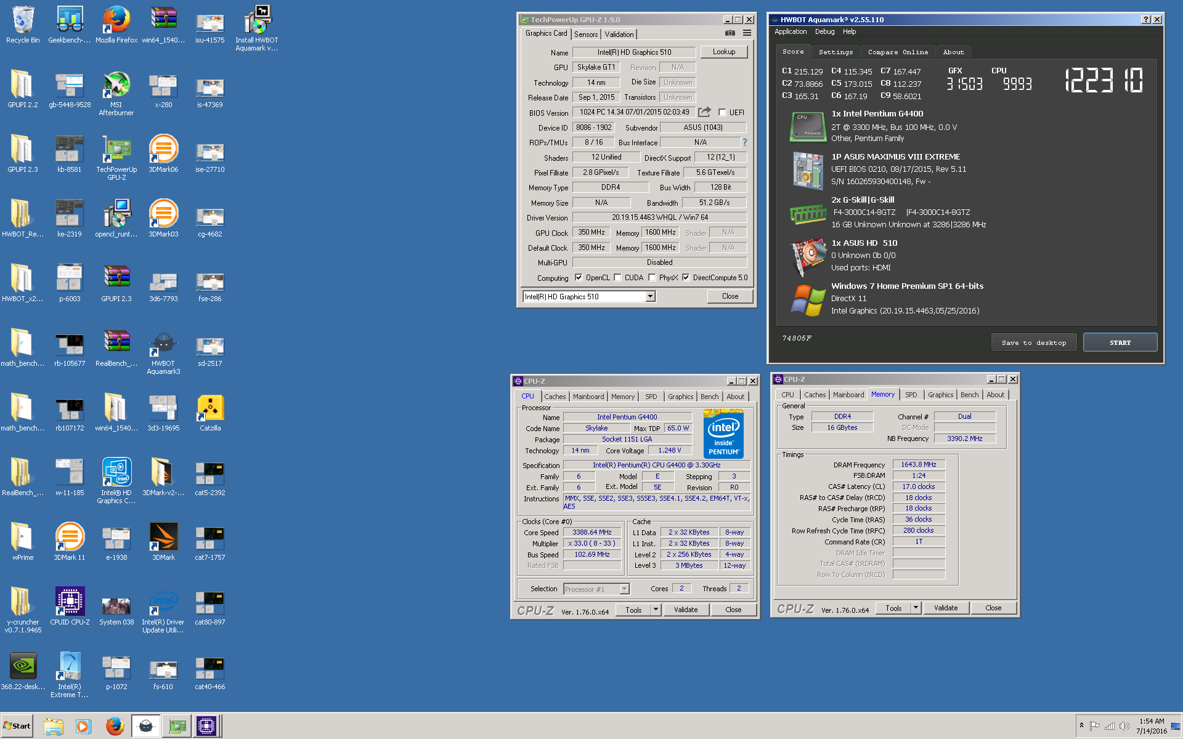Open TechPowerUp GPU-Z desktop shortcut
The image size is (1183, 739).
pos(116,158)
